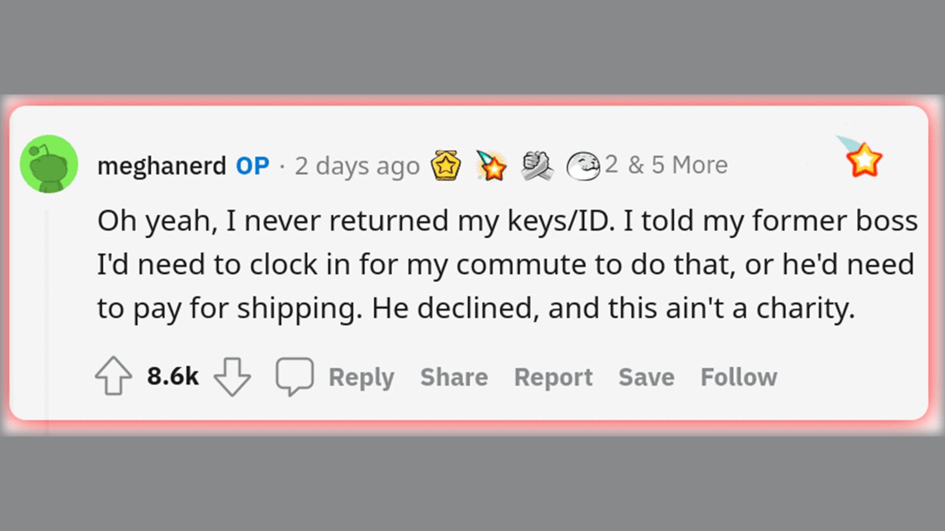The image size is (945, 531).
Task: Click the green Reddit avatar
Action: [49, 164]
